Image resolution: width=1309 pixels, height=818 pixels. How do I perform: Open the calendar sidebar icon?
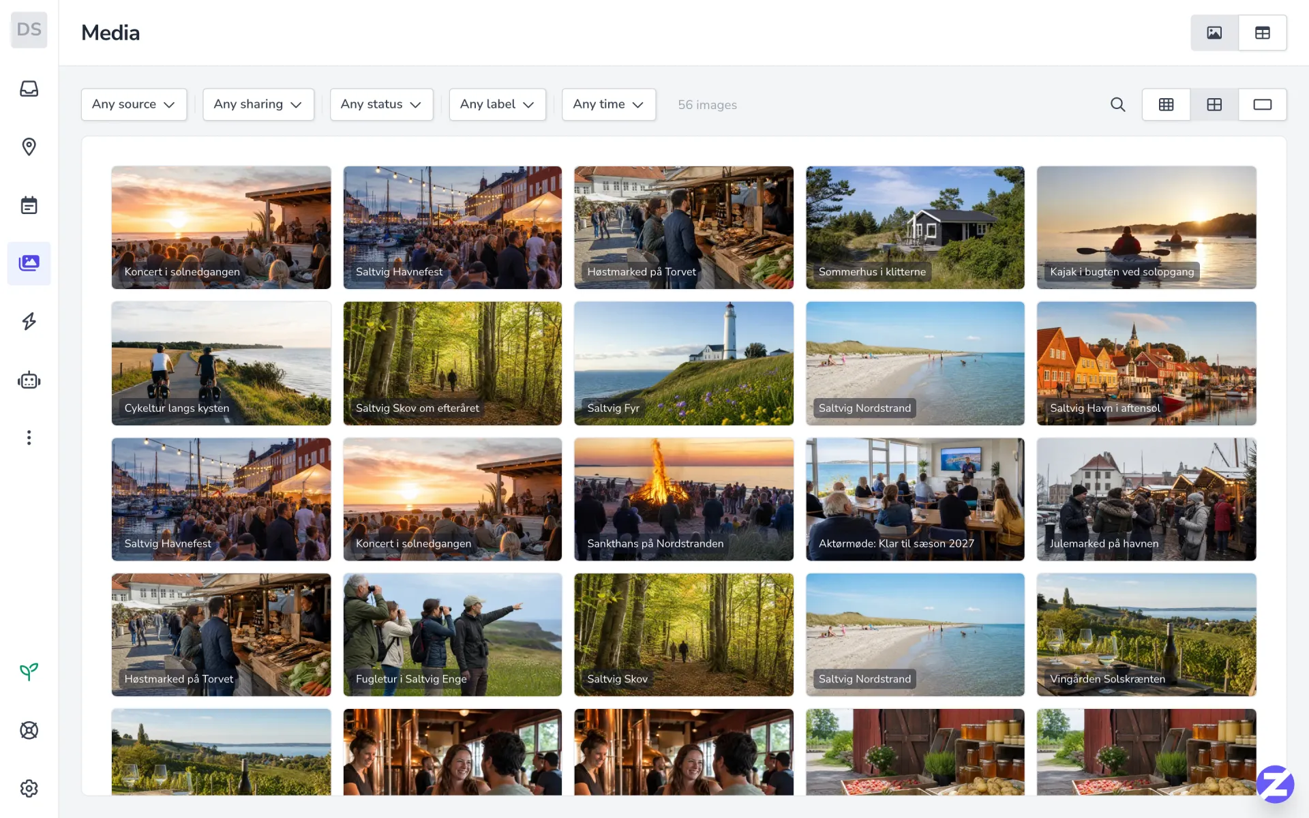[x=29, y=205]
